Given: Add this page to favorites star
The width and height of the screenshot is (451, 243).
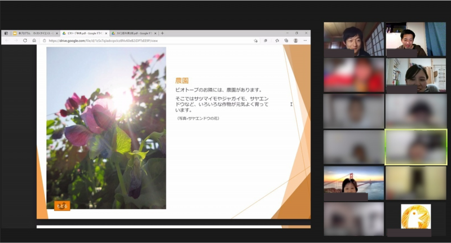Looking at the screenshot, I should [x=256, y=41].
